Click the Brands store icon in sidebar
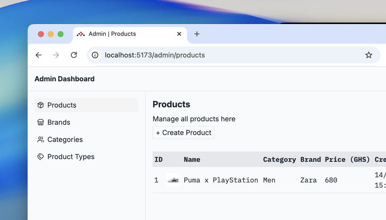The height and width of the screenshot is (220, 386). 41,122
